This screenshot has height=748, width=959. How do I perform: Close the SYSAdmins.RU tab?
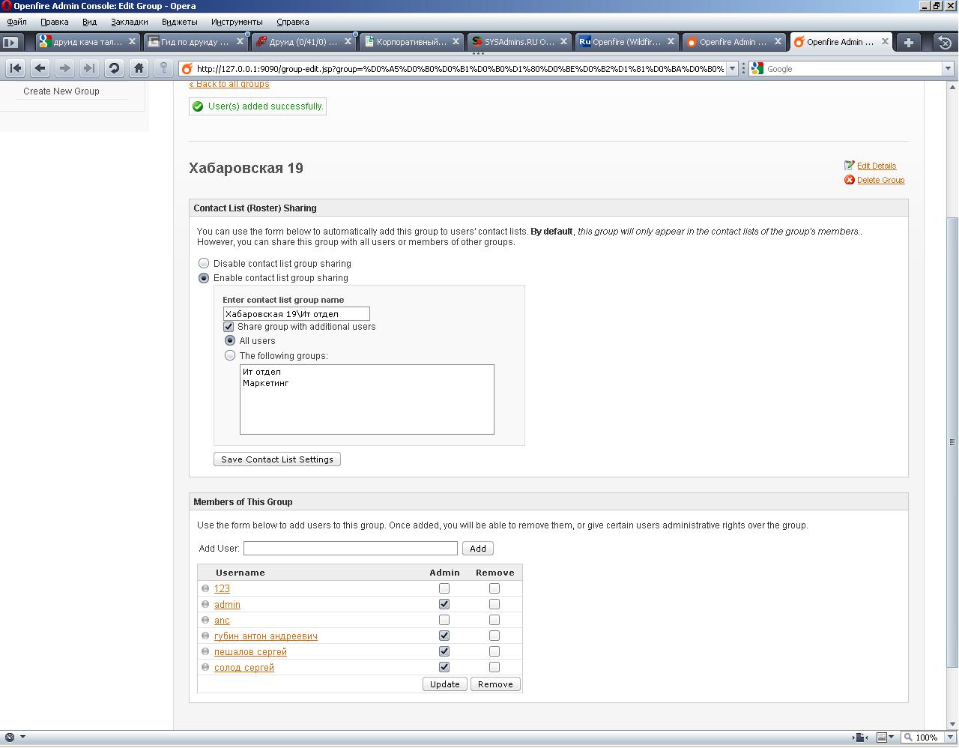coord(563,42)
